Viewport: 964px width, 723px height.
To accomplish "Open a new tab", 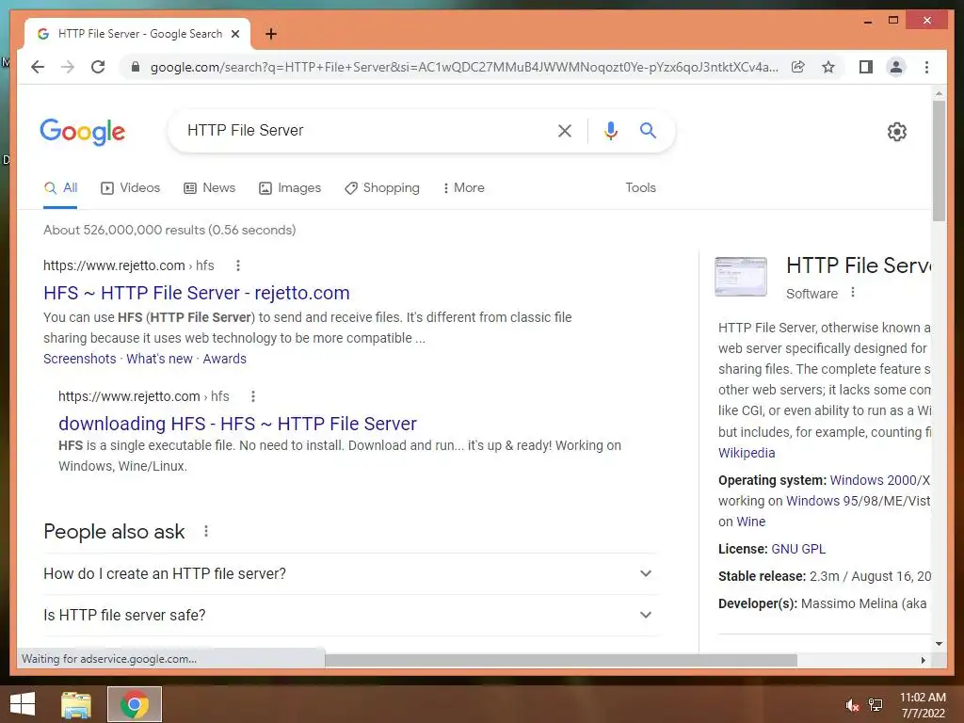I will point(271,34).
